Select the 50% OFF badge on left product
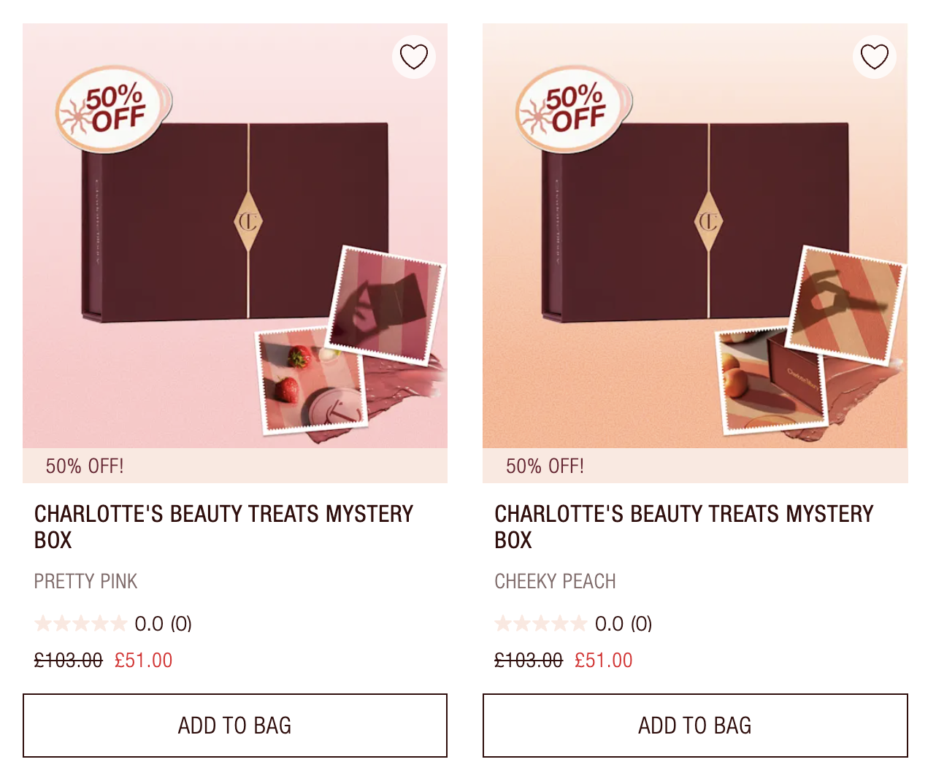Viewport: 936px width, 781px height. pyautogui.click(x=111, y=109)
